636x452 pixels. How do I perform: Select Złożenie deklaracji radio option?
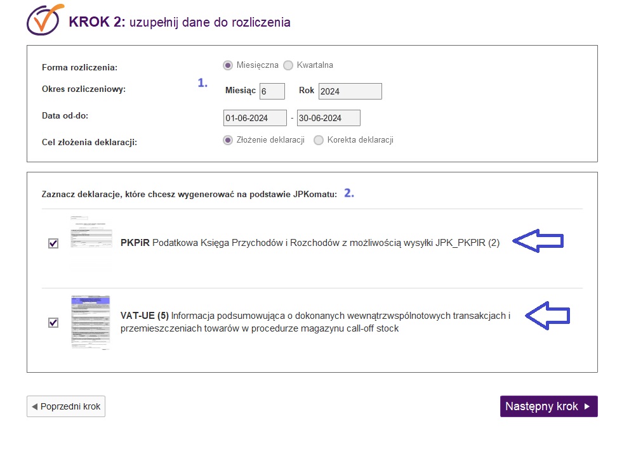(228, 140)
